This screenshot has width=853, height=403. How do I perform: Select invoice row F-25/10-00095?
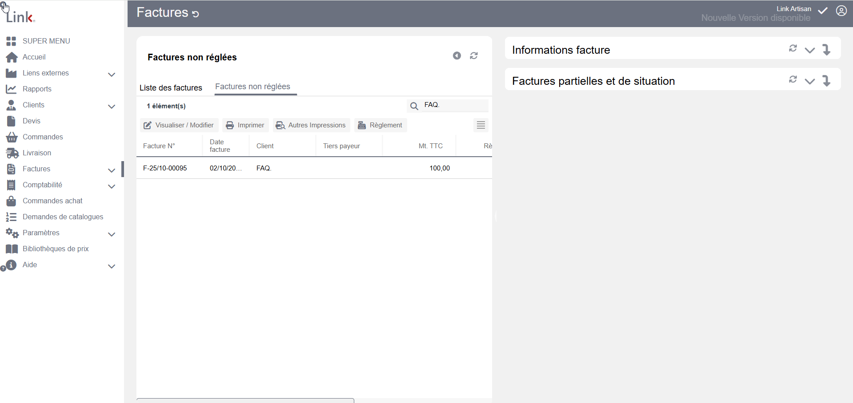click(314, 168)
